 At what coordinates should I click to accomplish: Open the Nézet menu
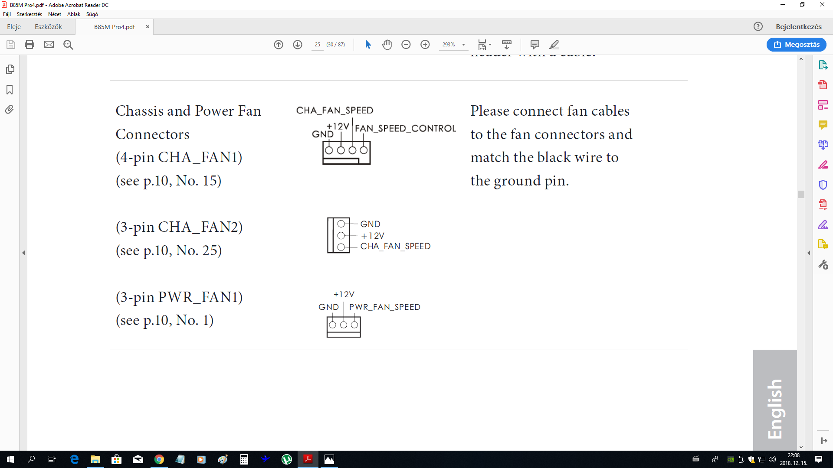tap(54, 14)
